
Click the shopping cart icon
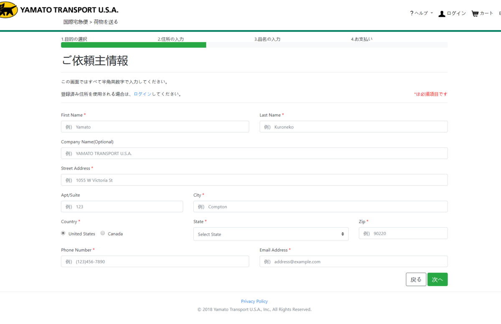pos(475,13)
